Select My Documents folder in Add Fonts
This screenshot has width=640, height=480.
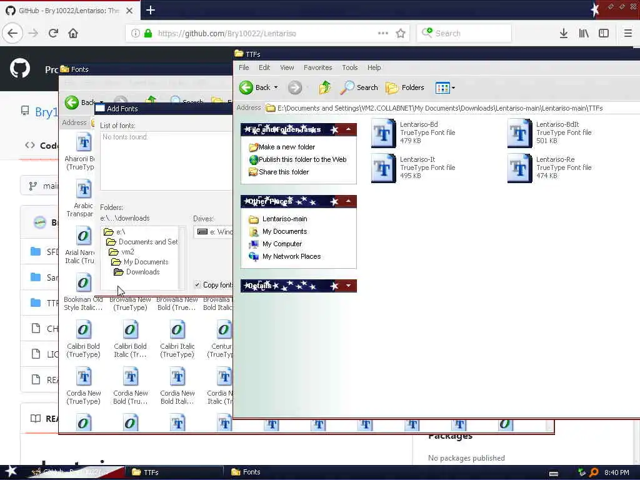point(140,262)
